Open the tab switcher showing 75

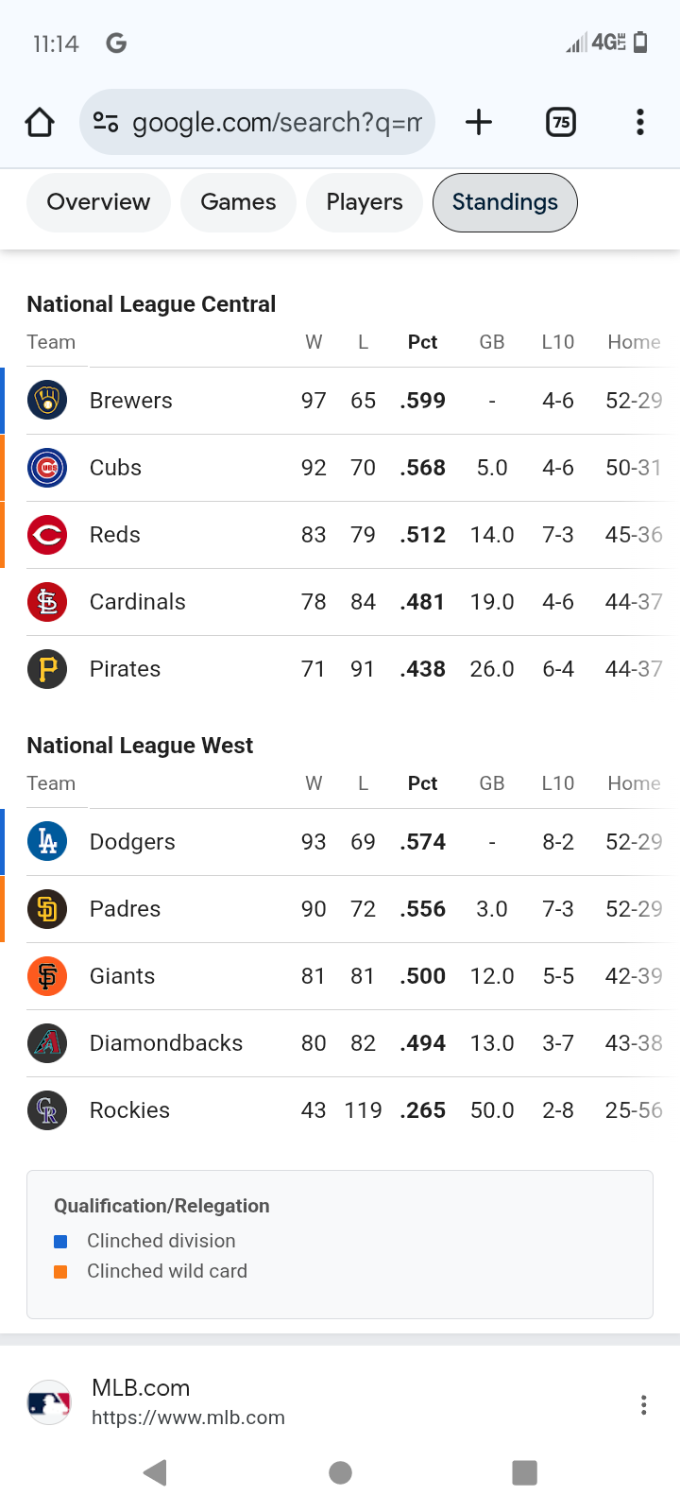click(x=561, y=122)
